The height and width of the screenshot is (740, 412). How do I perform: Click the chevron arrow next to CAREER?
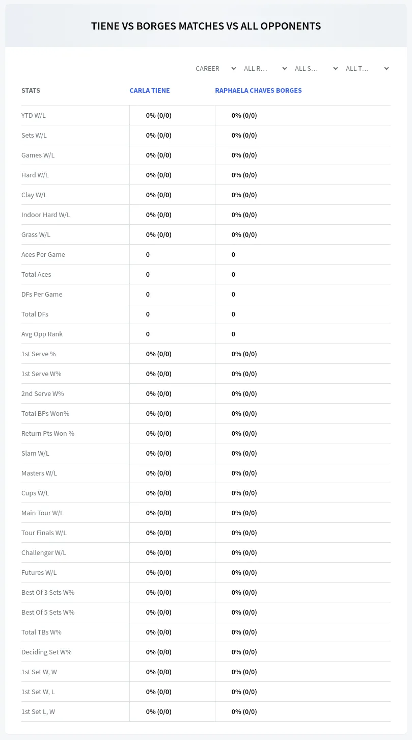click(x=234, y=68)
